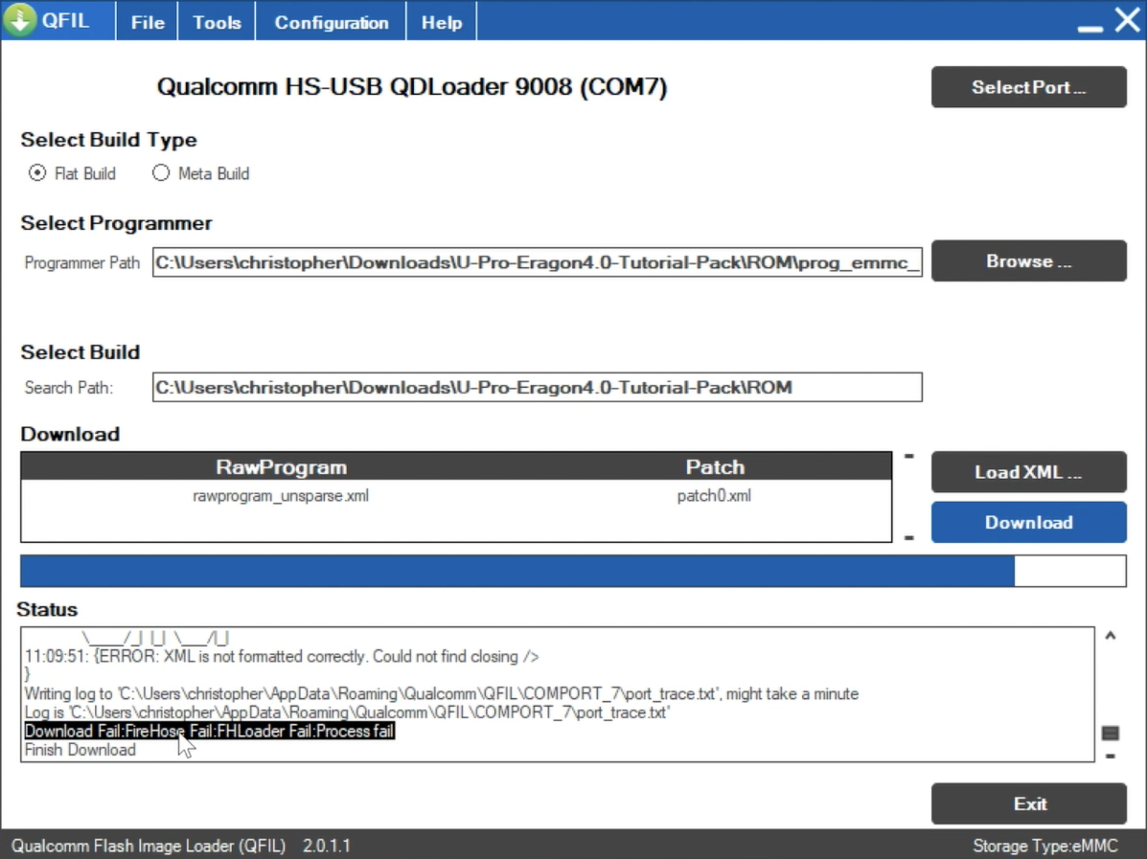Click the status log scrollbar thumb
The width and height of the screenshot is (1147, 859).
point(1110,733)
